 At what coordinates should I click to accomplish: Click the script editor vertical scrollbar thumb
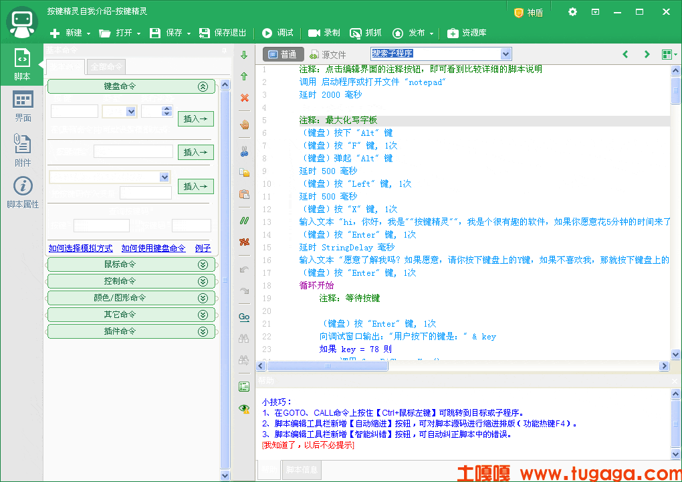click(675, 90)
